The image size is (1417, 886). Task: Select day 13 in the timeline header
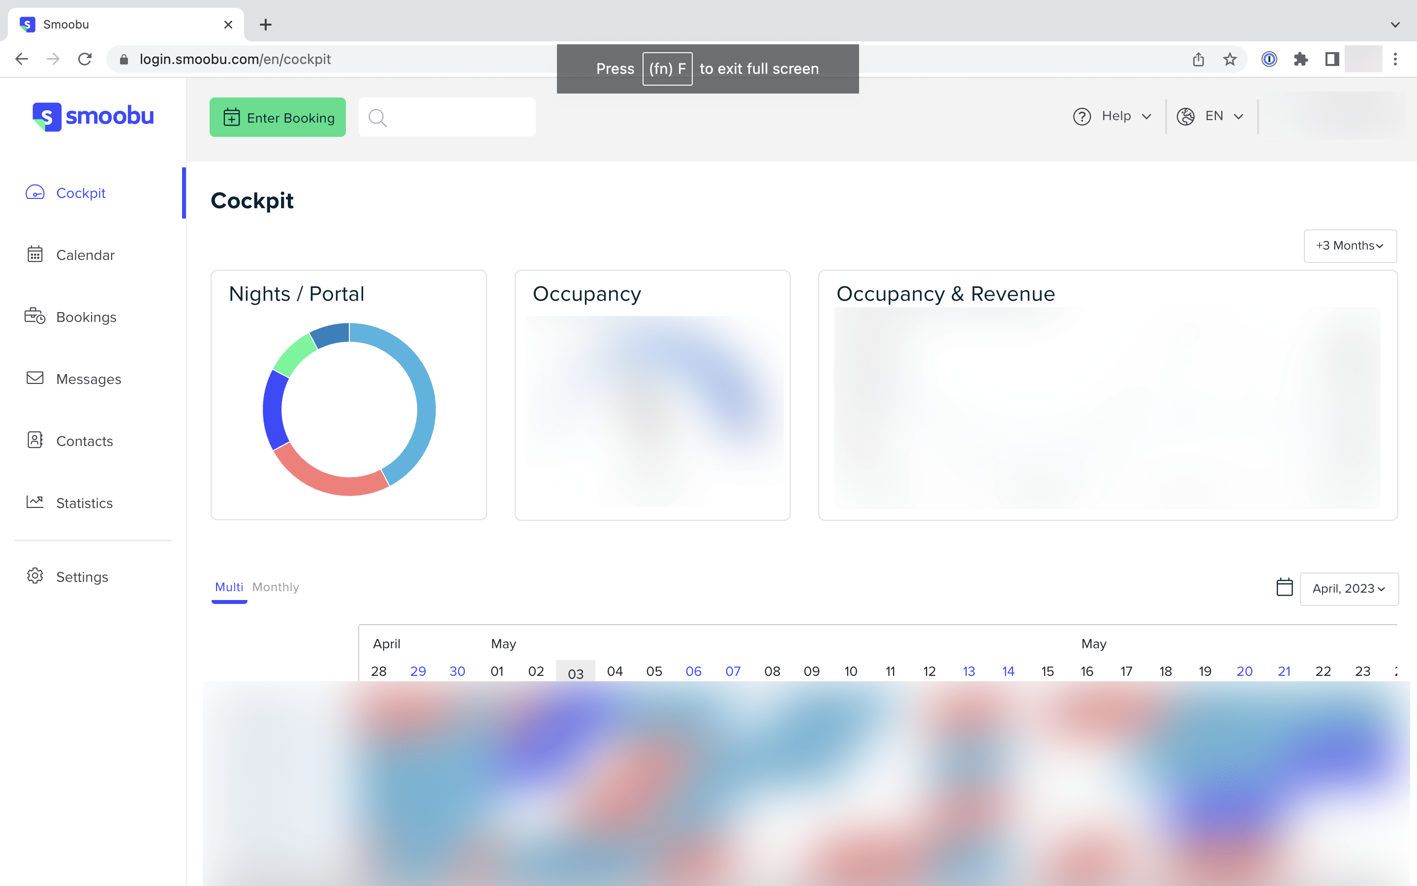(969, 671)
